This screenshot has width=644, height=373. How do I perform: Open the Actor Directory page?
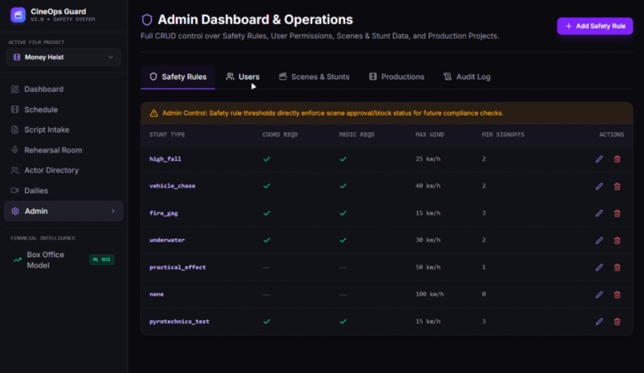pyautogui.click(x=63, y=170)
